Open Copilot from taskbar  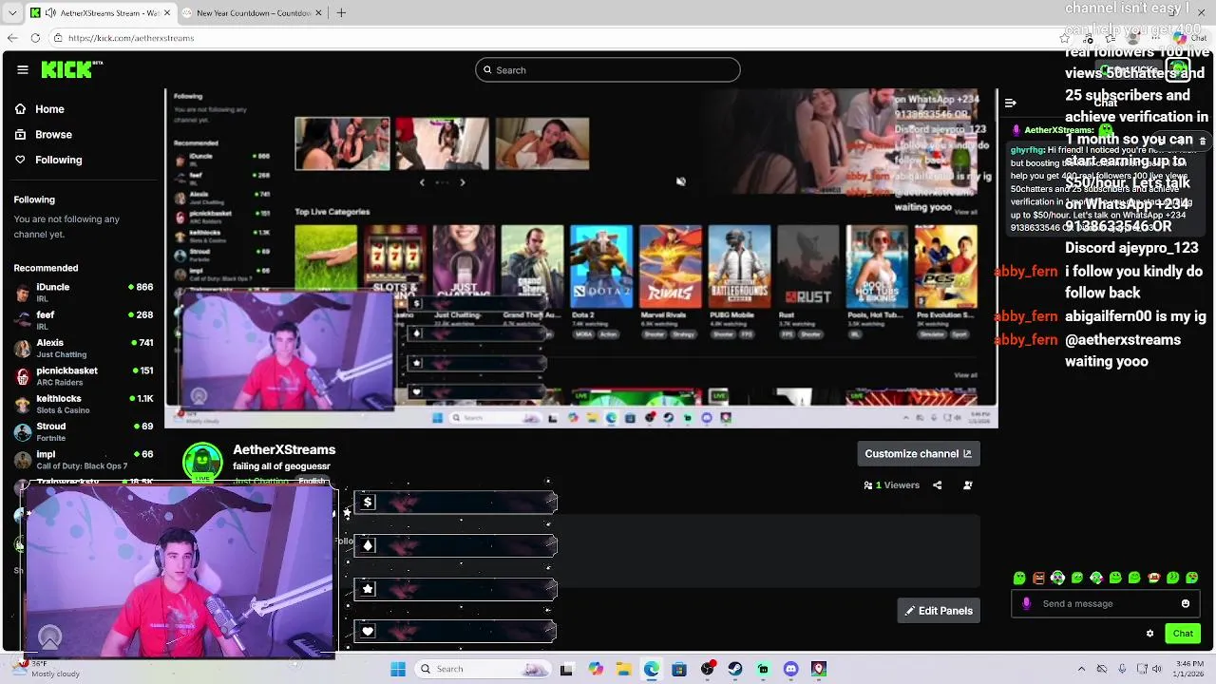(x=596, y=670)
